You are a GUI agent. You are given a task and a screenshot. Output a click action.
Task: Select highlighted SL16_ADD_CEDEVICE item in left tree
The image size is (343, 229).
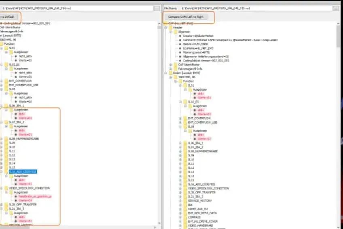[23, 172]
